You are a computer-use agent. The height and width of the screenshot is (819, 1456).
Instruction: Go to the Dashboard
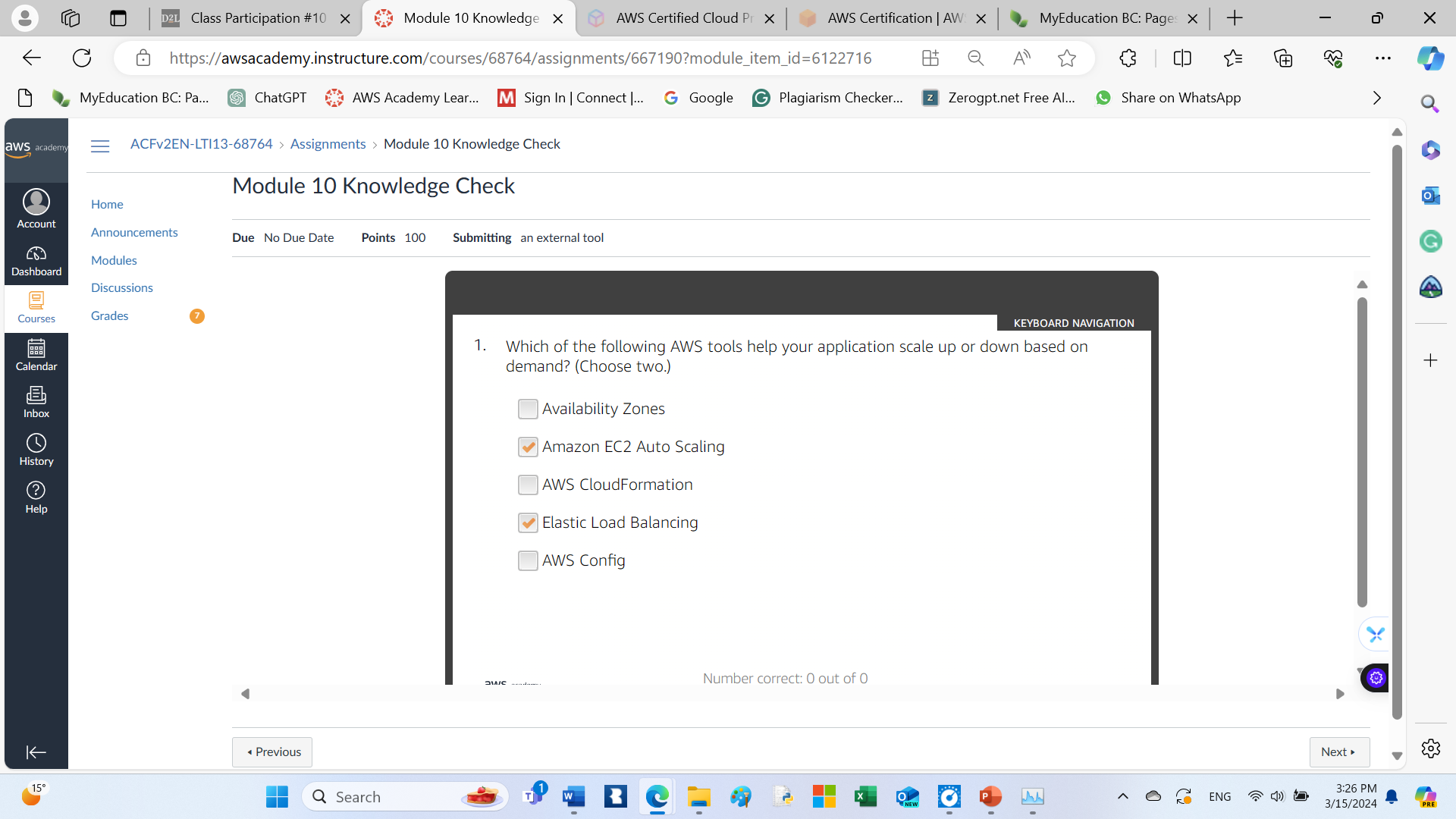click(36, 260)
